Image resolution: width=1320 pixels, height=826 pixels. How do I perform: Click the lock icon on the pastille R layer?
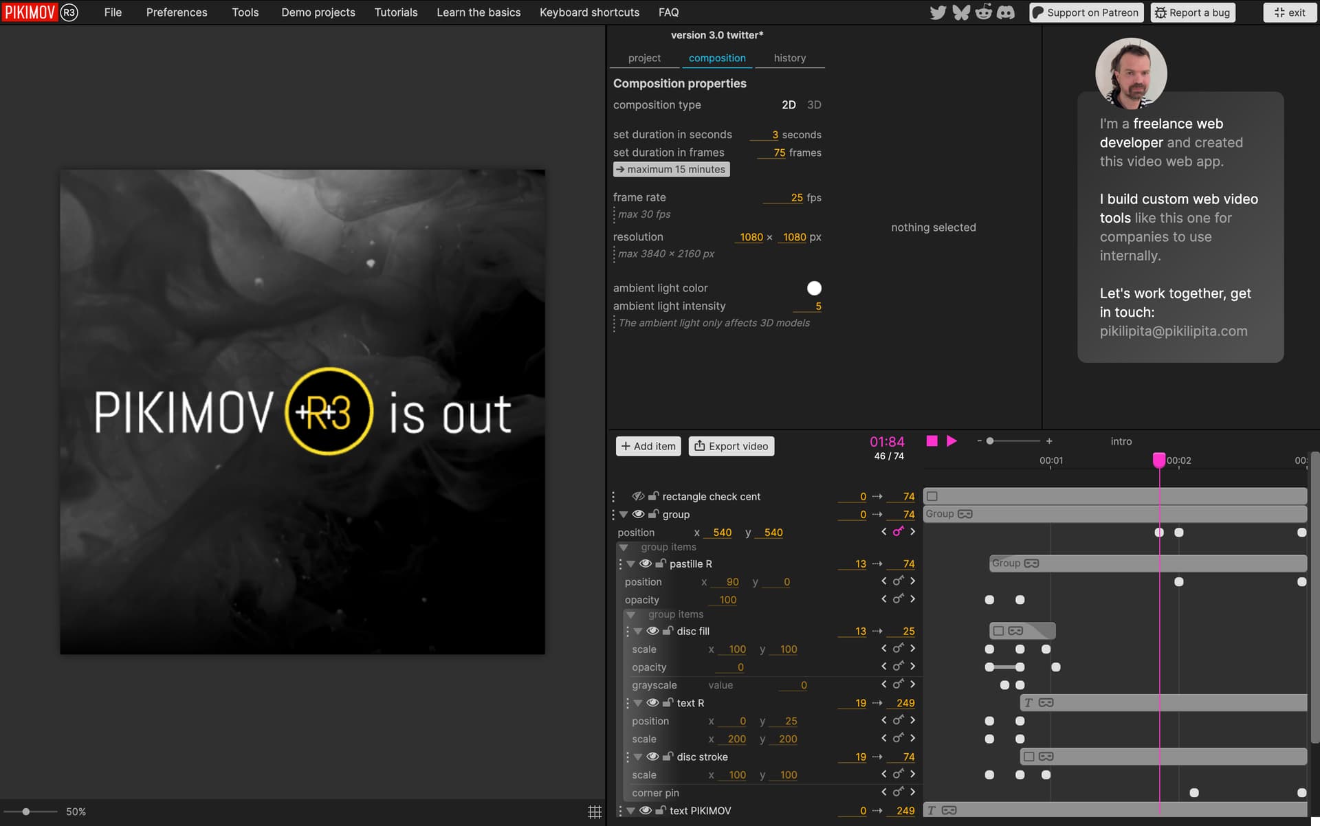coord(661,563)
